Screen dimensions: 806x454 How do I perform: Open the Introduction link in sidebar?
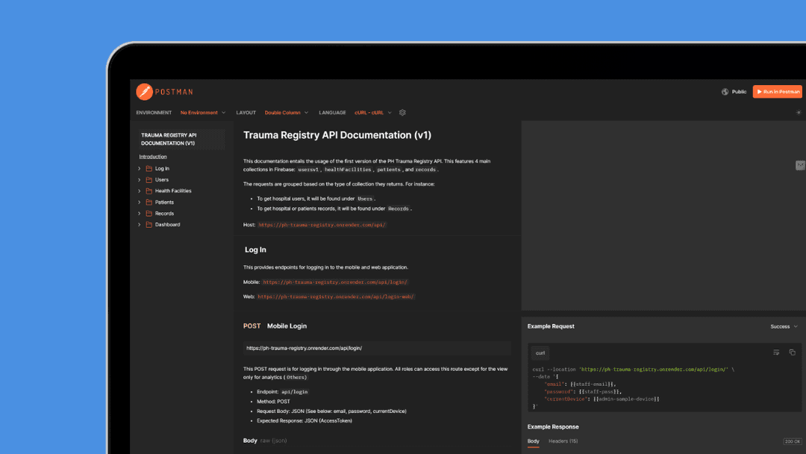click(x=152, y=155)
